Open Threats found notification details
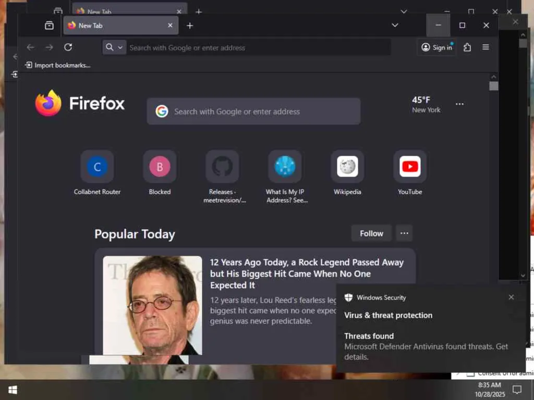Screen dimensions: 534x400 click(426, 346)
